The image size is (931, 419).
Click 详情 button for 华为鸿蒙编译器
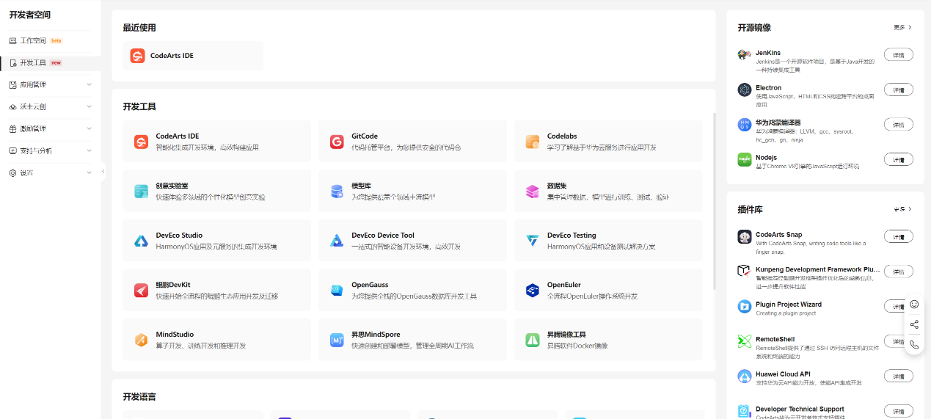point(899,125)
